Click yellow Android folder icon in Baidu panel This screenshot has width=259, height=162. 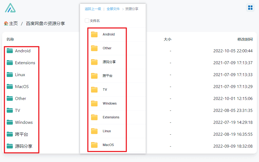point(94,34)
